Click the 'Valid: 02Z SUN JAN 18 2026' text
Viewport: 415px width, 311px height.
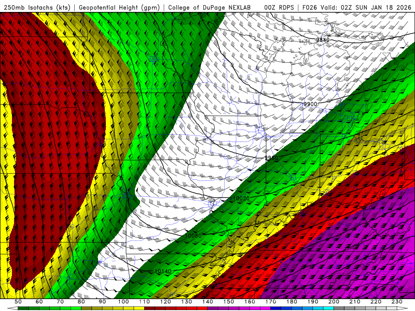coord(366,8)
